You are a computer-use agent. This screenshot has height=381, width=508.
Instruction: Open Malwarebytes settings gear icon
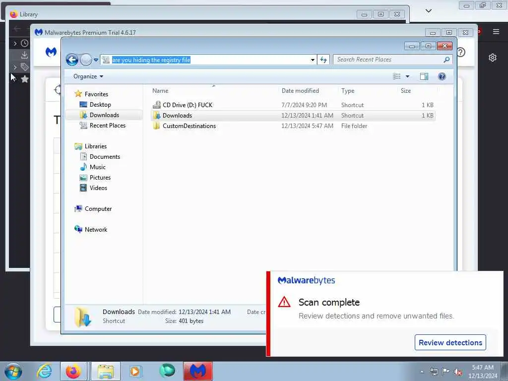point(493,58)
